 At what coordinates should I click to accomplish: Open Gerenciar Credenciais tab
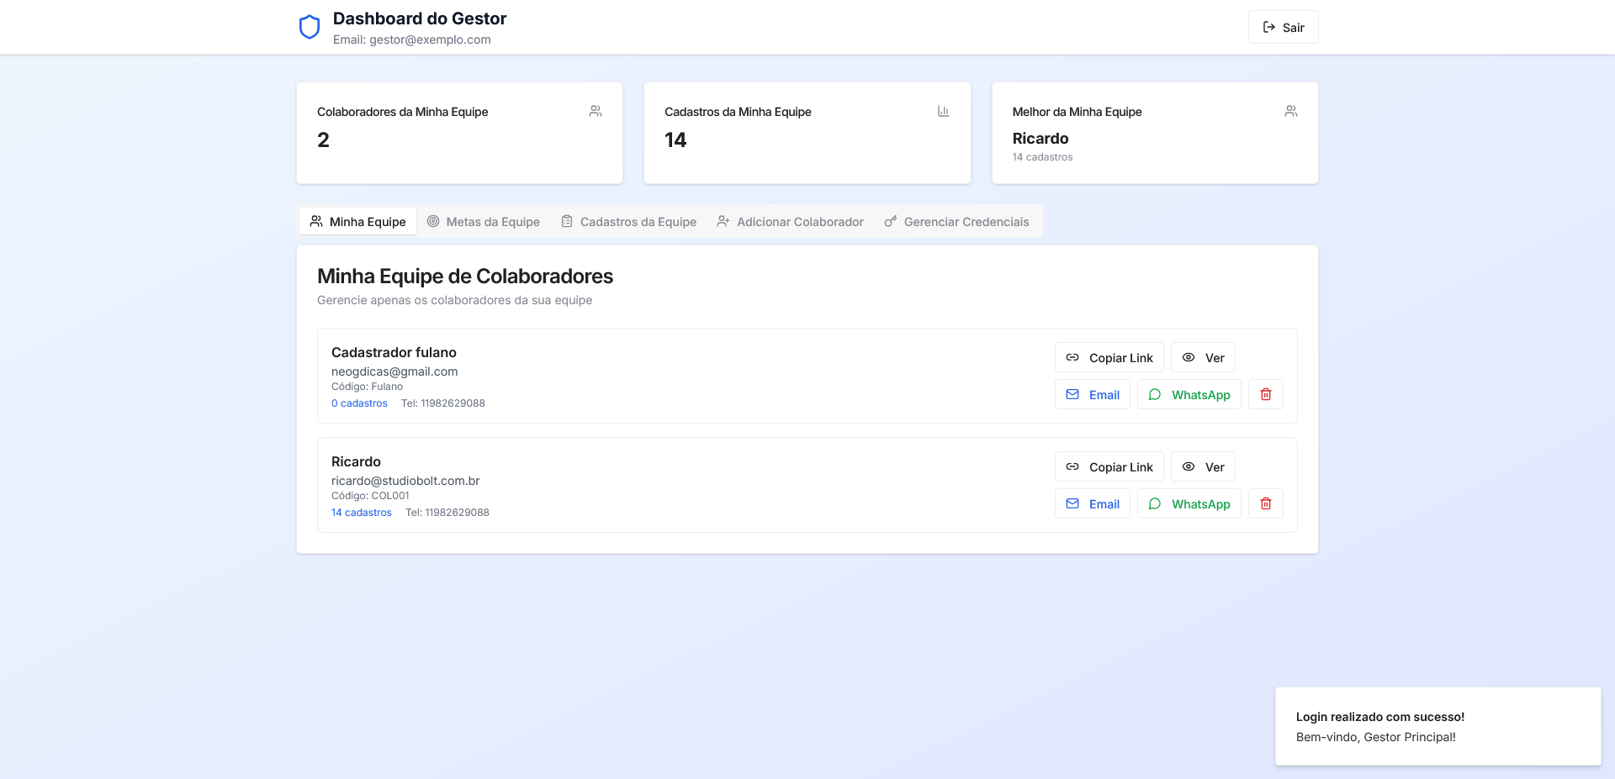(956, 222)
